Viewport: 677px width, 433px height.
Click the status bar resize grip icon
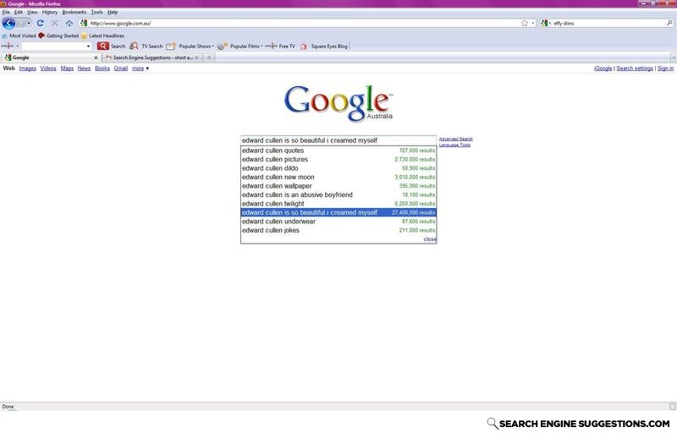[x=673, y=406]
